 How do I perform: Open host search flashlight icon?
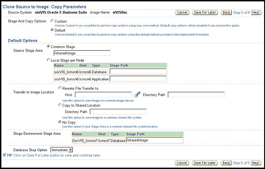(137, 95)
